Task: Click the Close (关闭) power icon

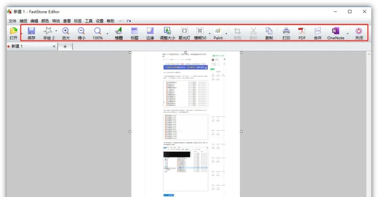Action: click(x=359, y=31)
